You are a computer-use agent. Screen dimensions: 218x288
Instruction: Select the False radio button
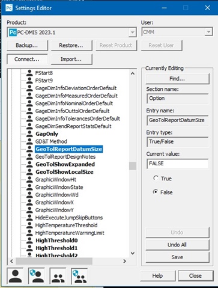click(x=156, y=192)
